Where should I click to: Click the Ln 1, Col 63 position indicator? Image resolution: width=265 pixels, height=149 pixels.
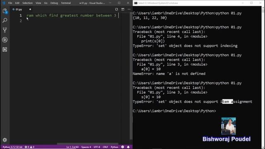coord(72,147)
